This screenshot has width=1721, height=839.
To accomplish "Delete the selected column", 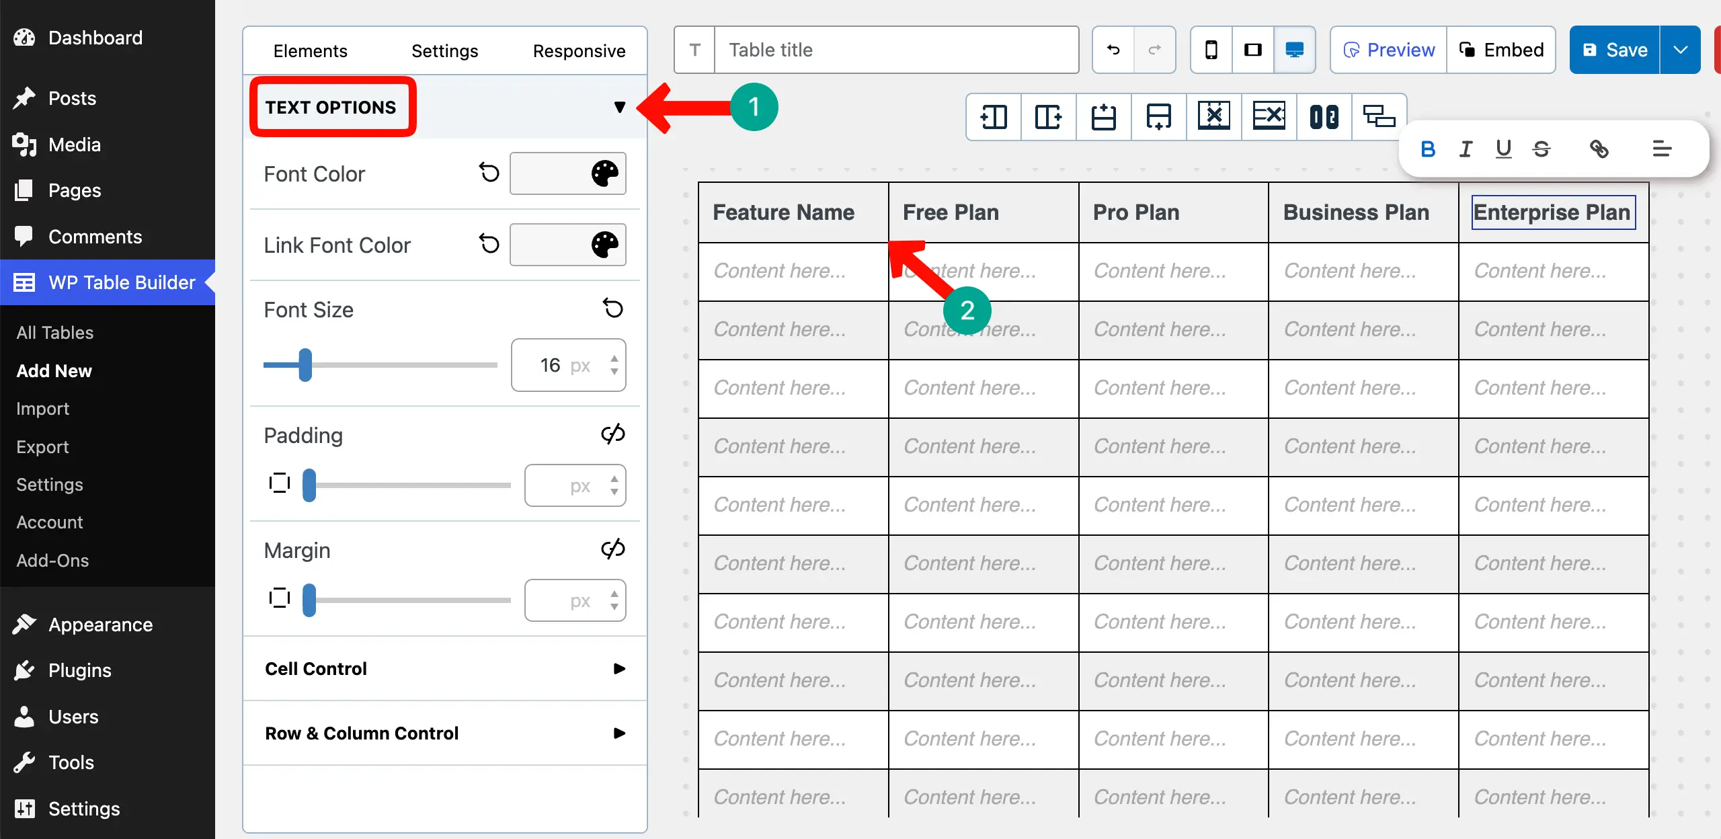I will [1213, 116].
